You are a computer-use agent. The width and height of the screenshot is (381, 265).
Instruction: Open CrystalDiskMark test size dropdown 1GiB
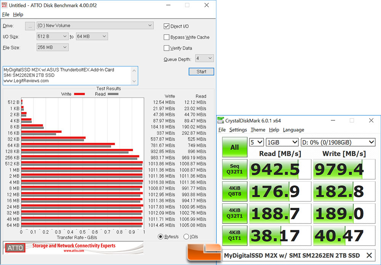click(x=282, y=142)
